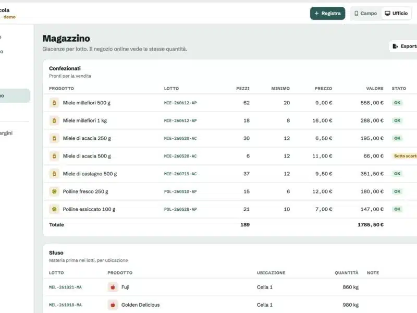The image size is (417, 313).
Task: Click the NOTE column header
Action: 373,273
